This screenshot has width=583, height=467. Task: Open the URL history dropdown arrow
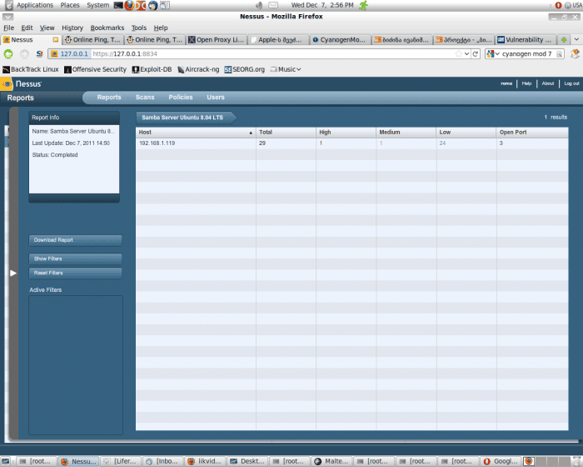click(467, 54)
